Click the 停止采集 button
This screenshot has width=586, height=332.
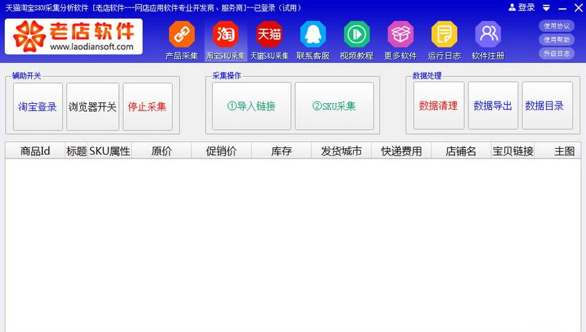click(x=148, y=107)
